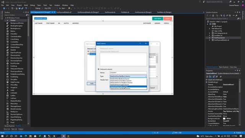Open the View menu

click(x=13, y=5)
